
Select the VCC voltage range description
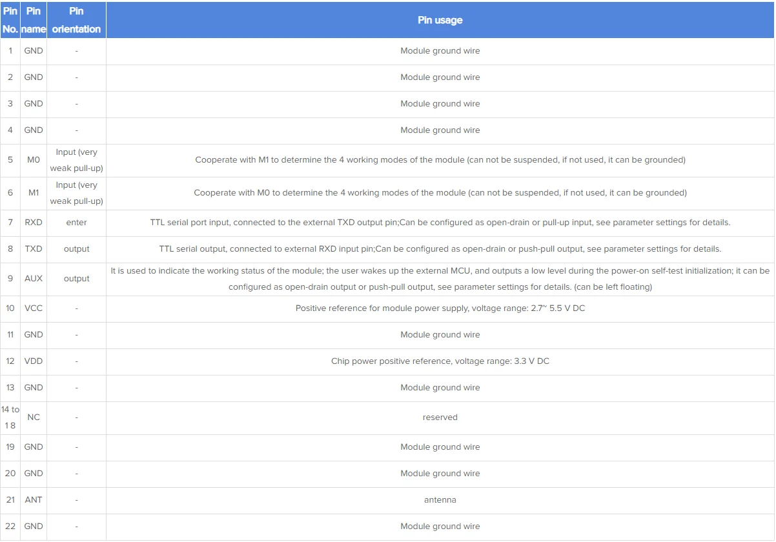(x=440, y=308)
